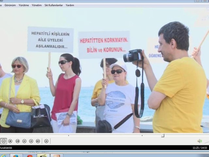Open Chrome from the taskbar
This screenshot has height=157, width=209.
pyautogui.click(x=30, y=155)
